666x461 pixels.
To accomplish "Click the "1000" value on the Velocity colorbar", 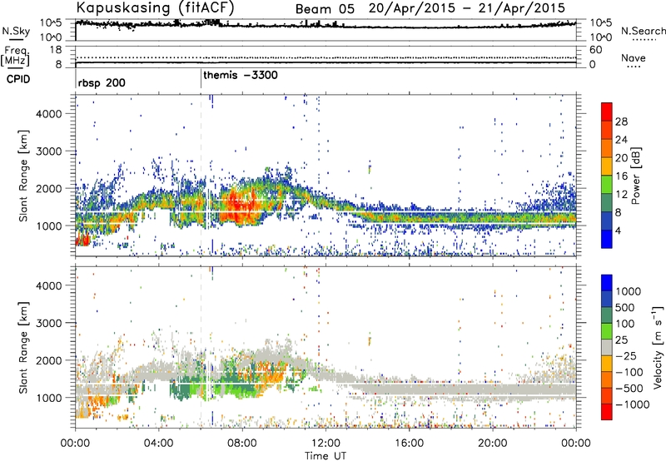I will pos(628,291).
